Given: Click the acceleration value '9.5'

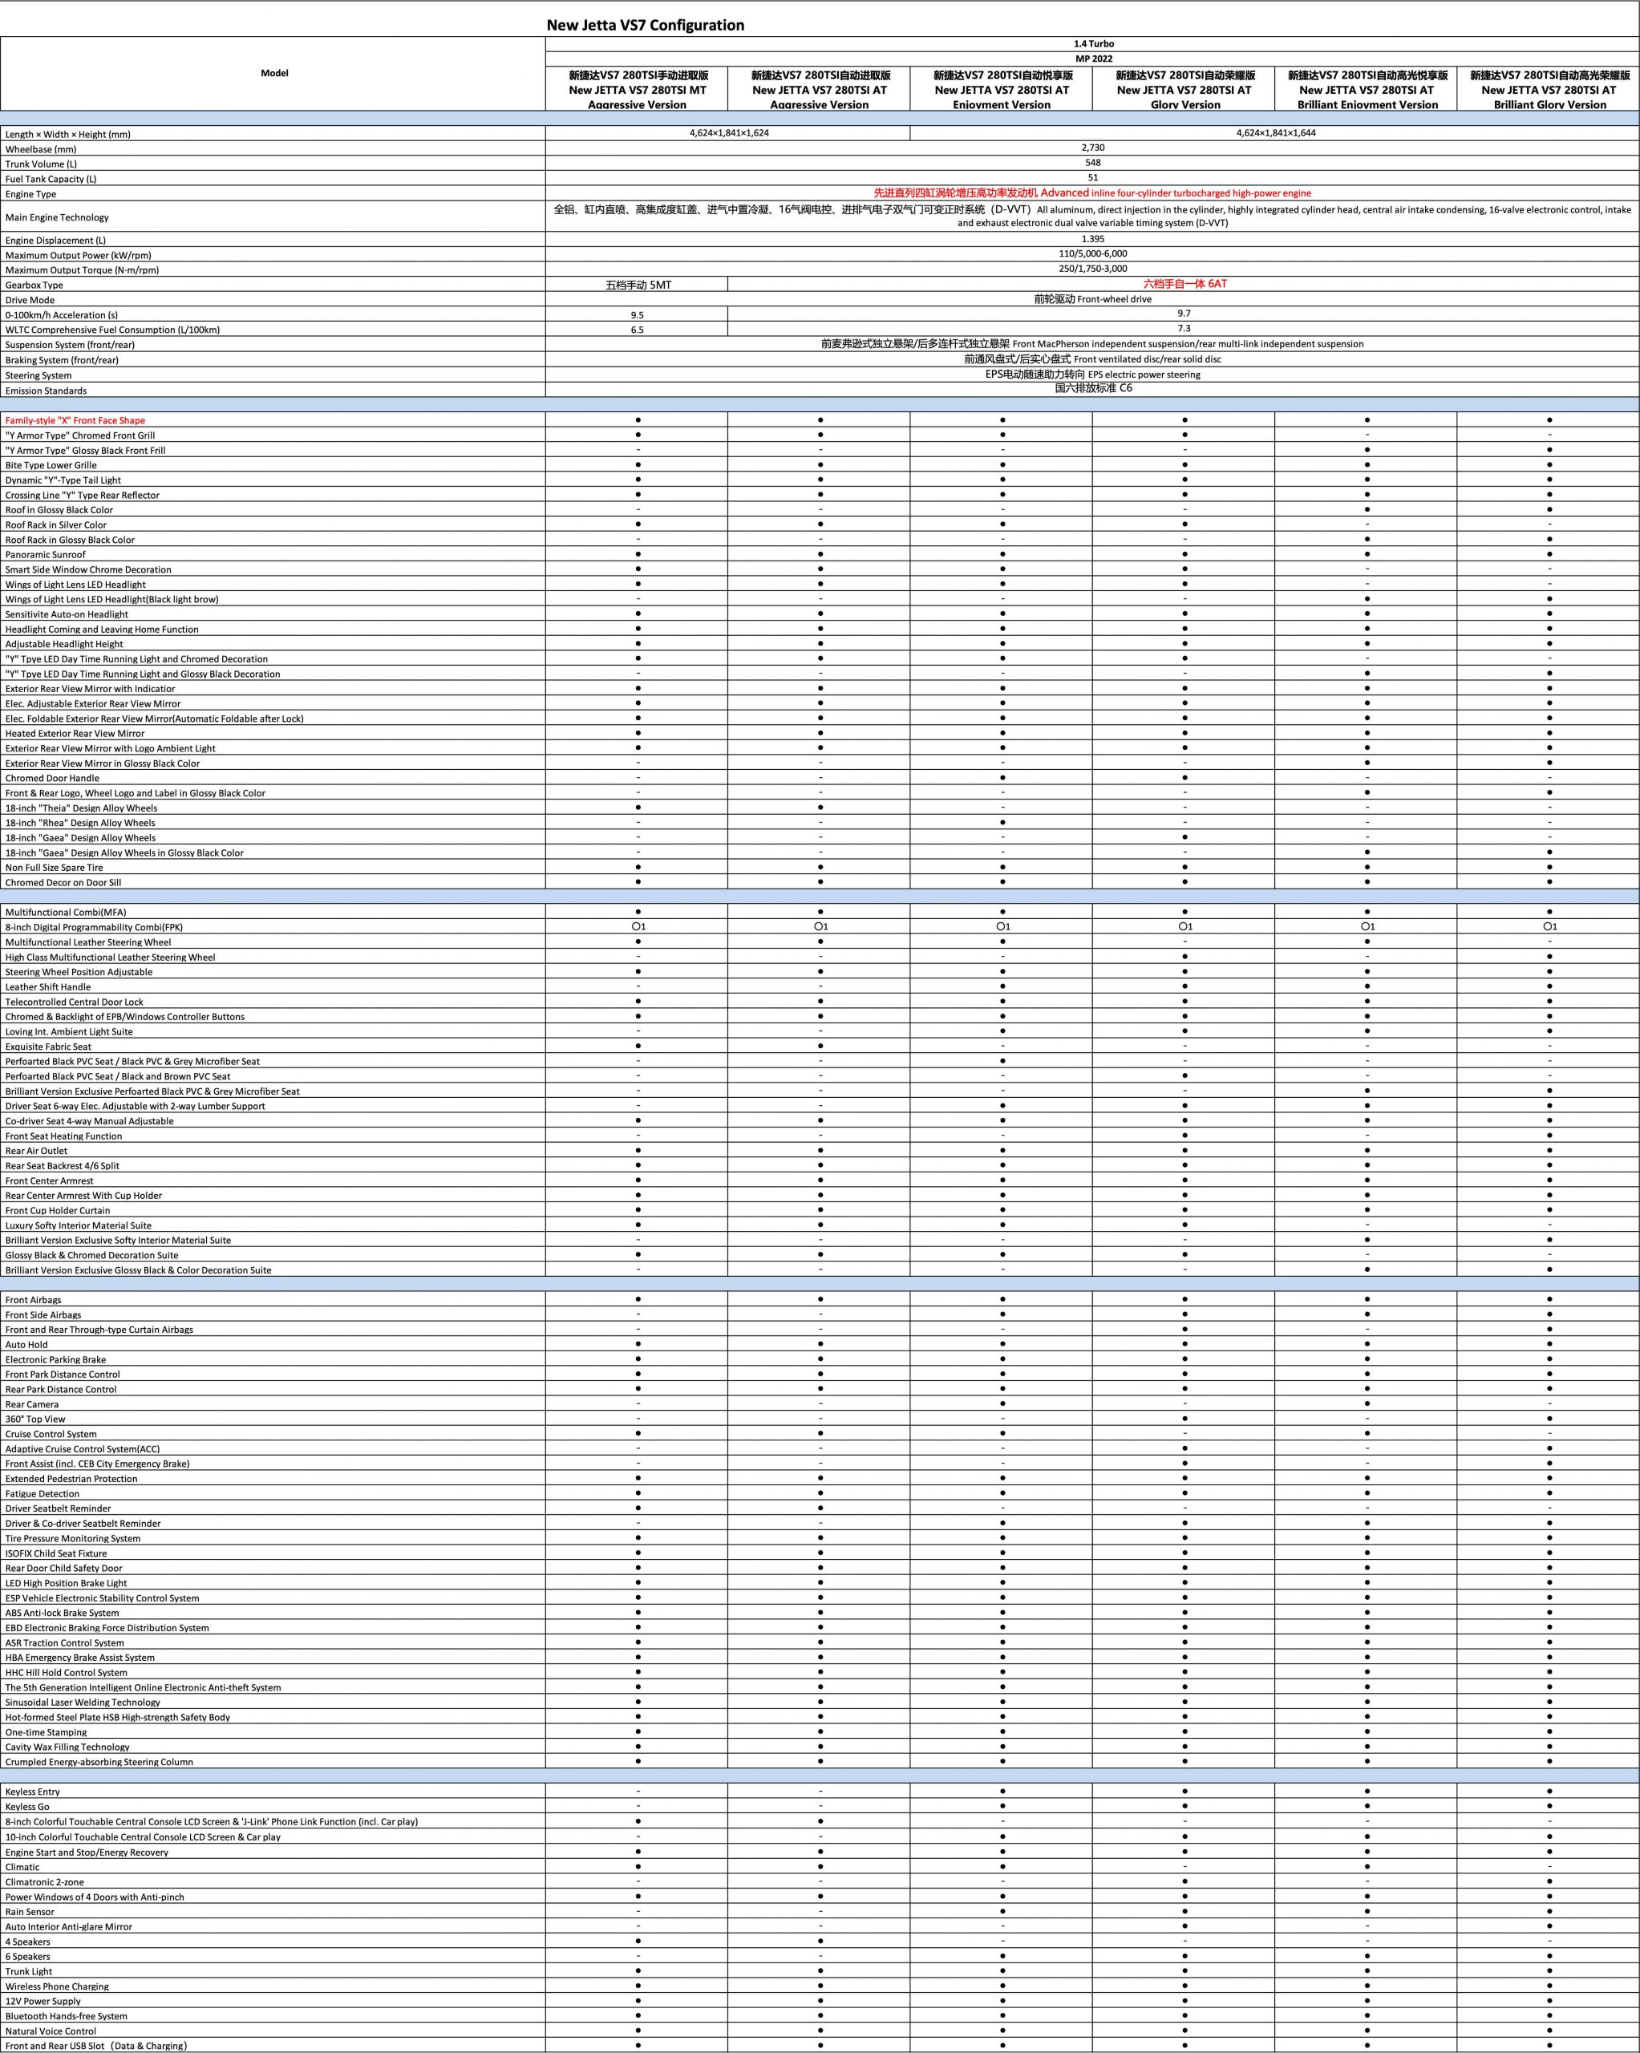Looking at the screenshot, I should pyautogui.click(x=637, y=314).
